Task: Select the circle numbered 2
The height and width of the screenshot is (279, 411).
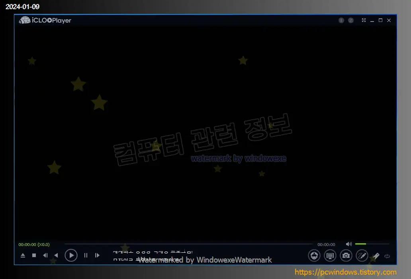Action: coord(351,20)
